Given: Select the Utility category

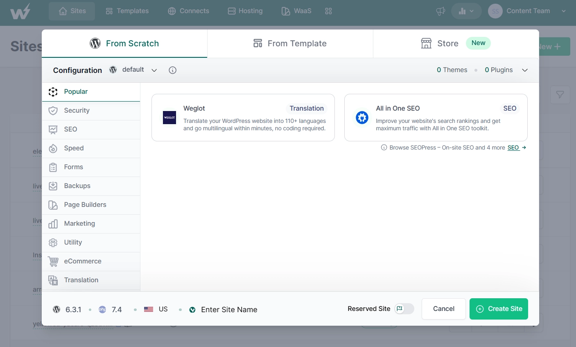Looking at the screenshot, I should [x=91, y=243].
